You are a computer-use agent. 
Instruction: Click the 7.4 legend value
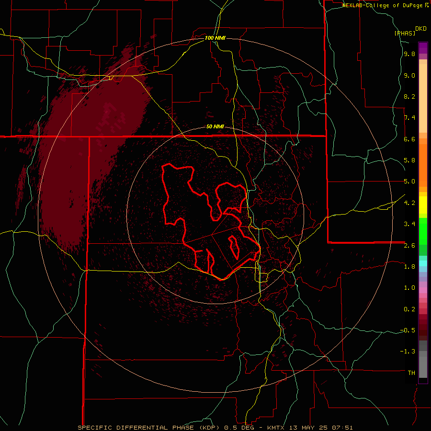pos(409,118)
